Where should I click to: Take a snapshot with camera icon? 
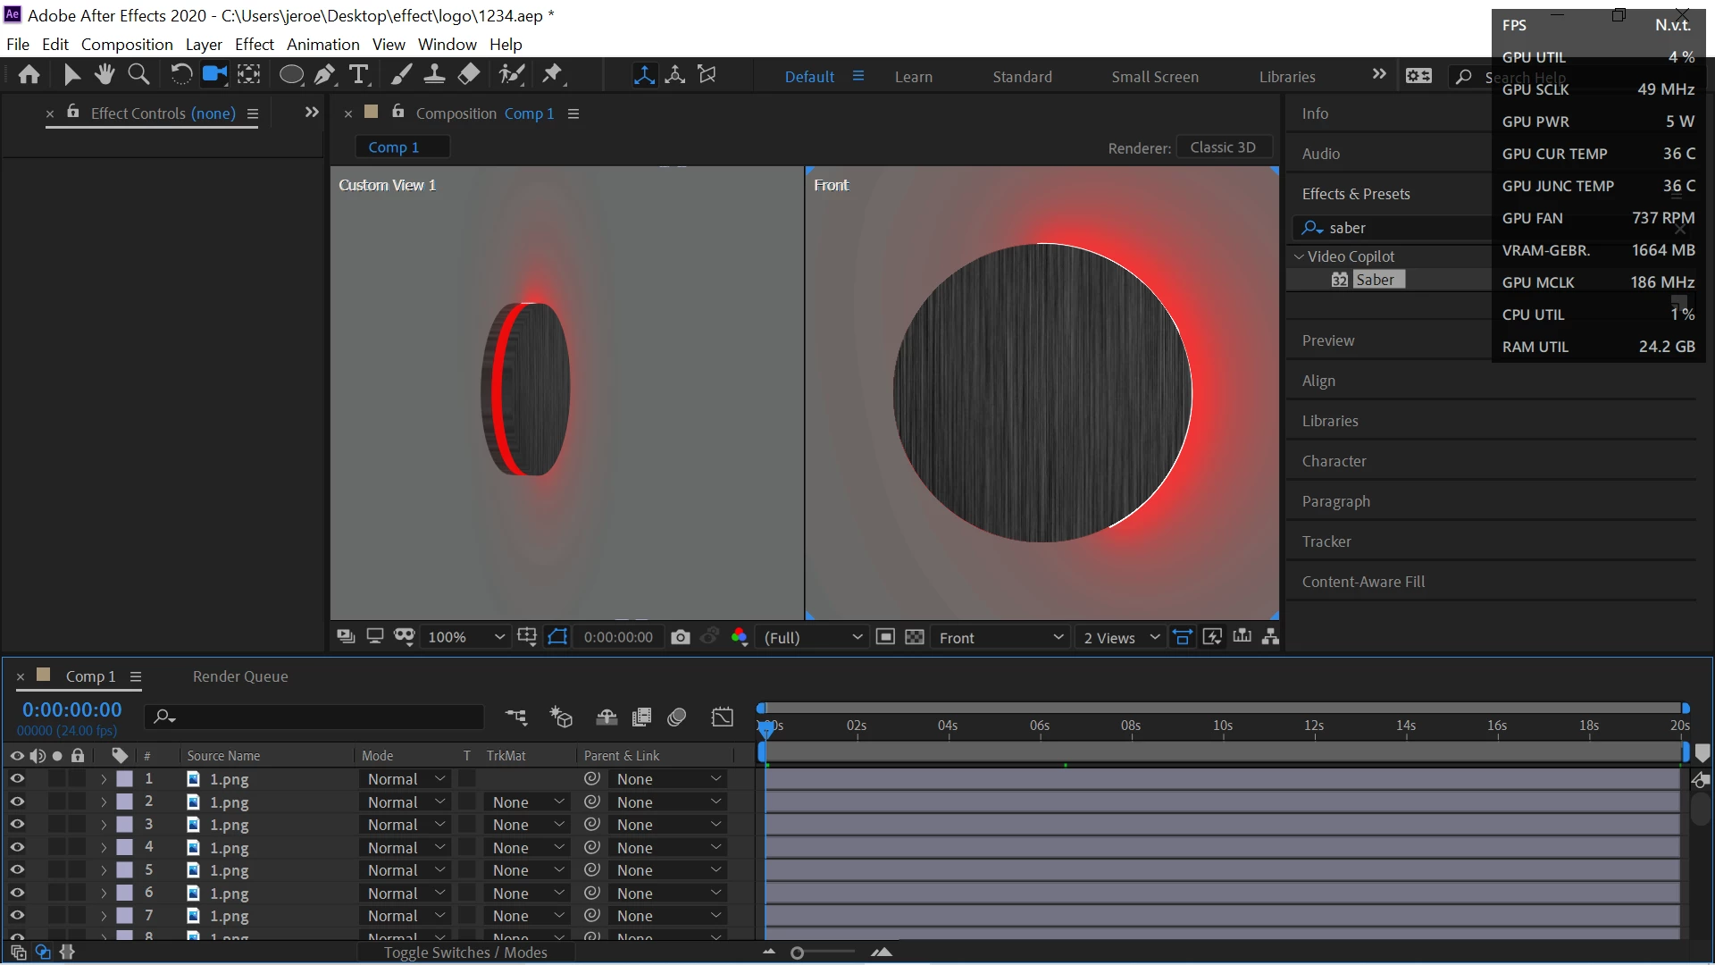tap(681, 637)
